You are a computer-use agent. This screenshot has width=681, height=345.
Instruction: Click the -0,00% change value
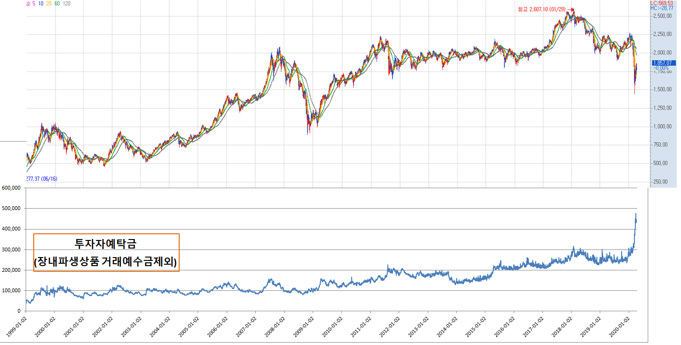pos(662,68)
